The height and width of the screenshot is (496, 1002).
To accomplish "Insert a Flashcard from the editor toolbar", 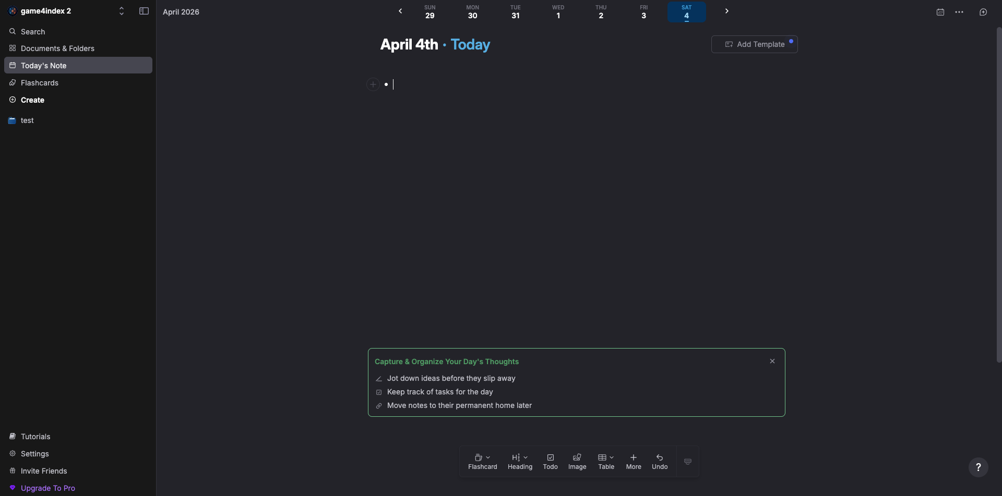I will [482, 461].
